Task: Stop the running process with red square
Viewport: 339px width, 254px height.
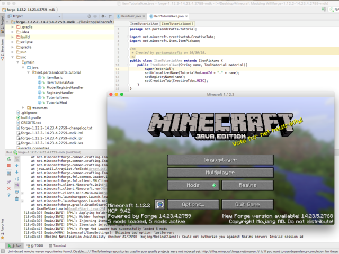Action: 9,166
